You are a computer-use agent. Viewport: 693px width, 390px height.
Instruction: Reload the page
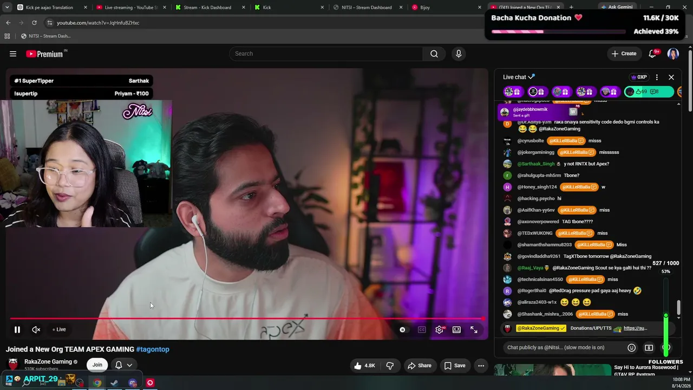pyautogui.click(x=34, y=23)
